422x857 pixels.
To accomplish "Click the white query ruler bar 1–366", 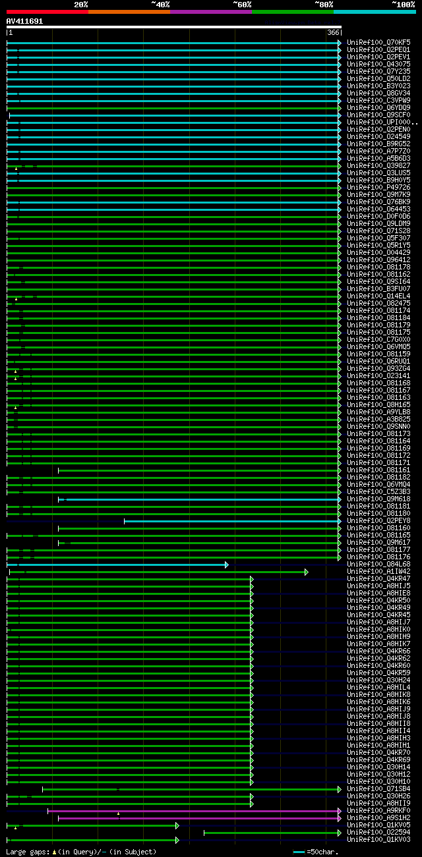I will click(174, 27).
